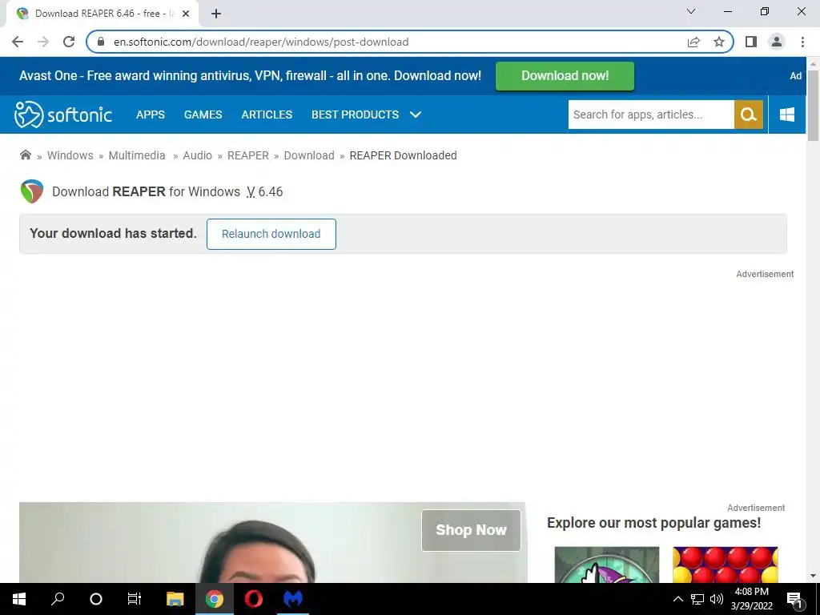
Task: Click the Avast One banner text
Action: coord(250,76)
